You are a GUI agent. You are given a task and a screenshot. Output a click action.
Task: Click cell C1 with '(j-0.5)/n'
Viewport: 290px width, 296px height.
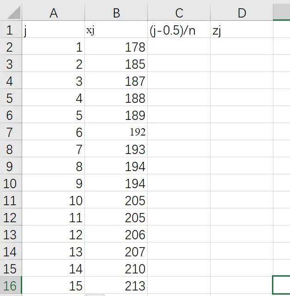tap(179, 29)
